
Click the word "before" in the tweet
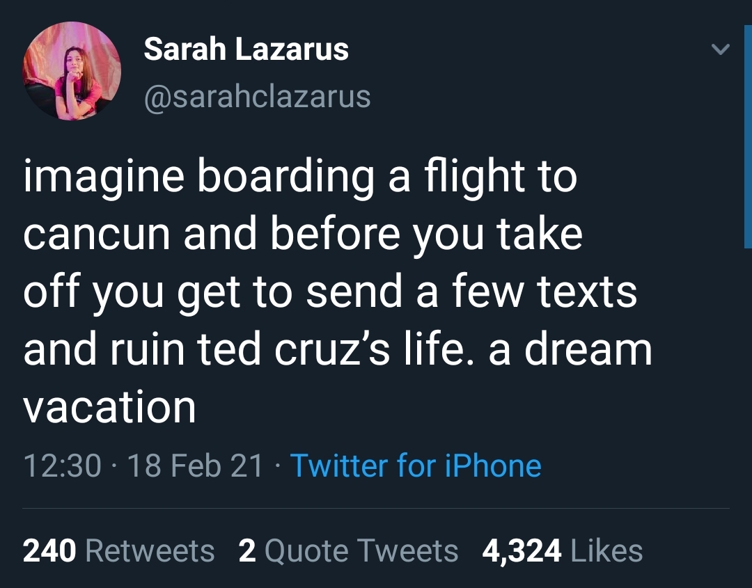pyautogui.click(x=335, y=235)
